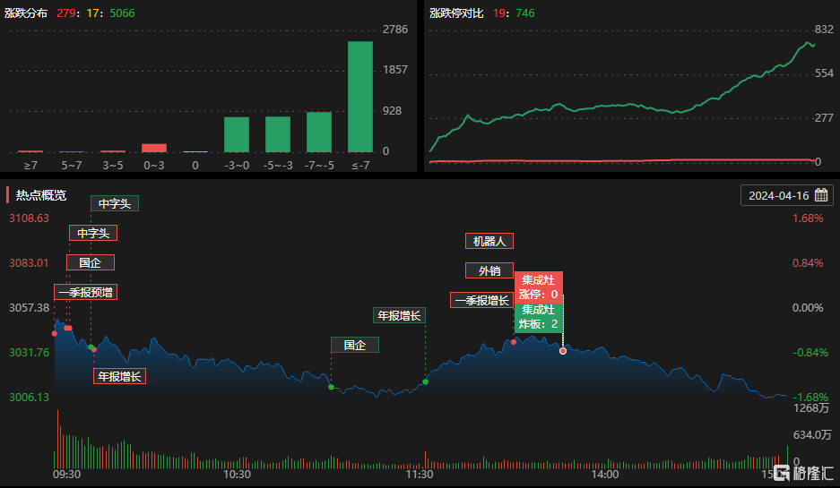Open the calendar date picker icon
840x488 pixels.
(x=820, y=195)
